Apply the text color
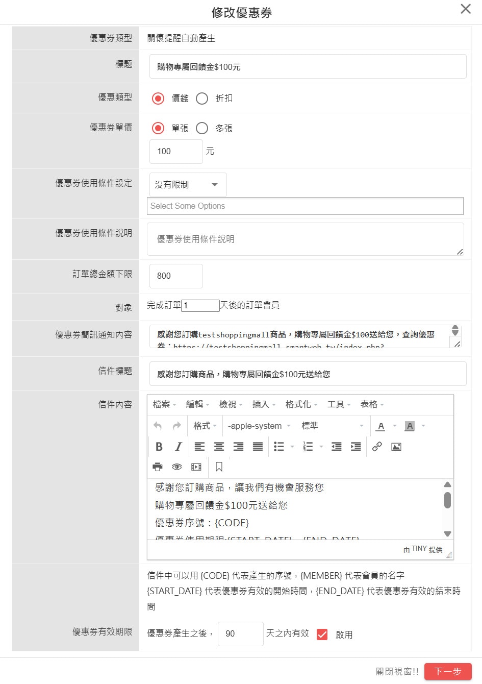 coord(381,426)
